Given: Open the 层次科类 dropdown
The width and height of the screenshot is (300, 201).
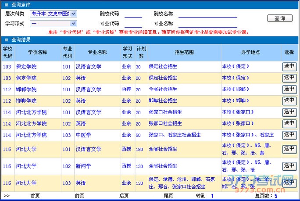Looking at the screenshot, I should coord(54,14).
